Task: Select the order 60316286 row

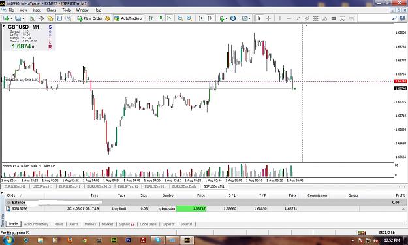Action: tap(205, 208)
